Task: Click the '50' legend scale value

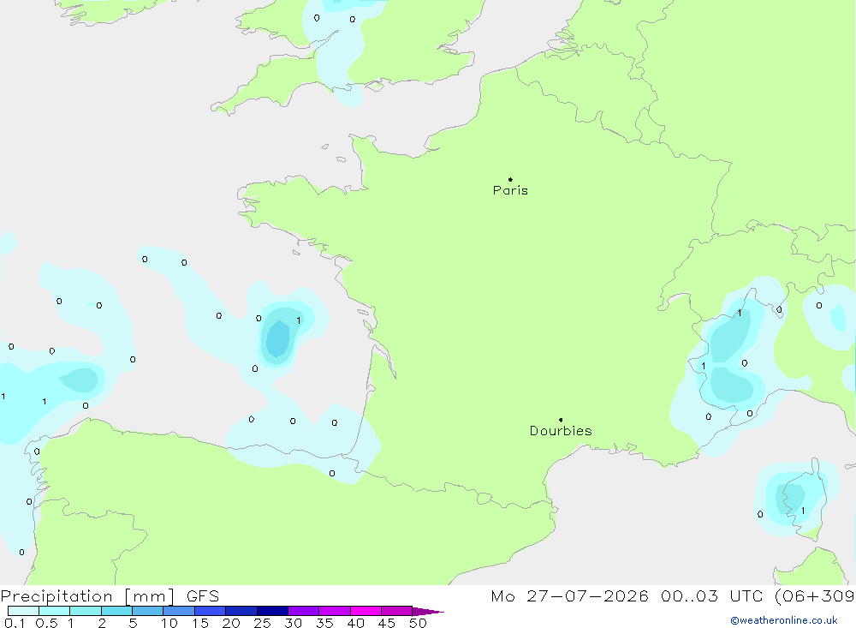Action: coord(418,623)
